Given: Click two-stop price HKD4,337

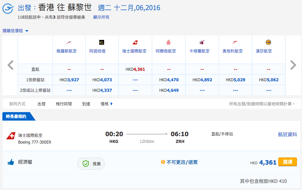Looking at the screenshot, I should (x=102, y=90).
